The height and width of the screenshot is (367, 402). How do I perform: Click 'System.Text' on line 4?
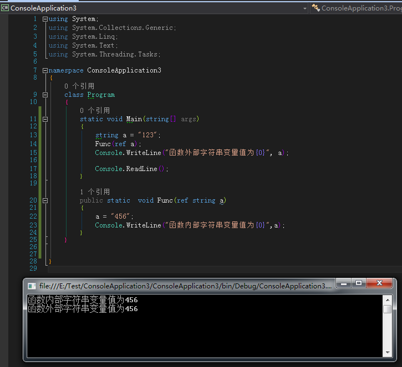(93, 45)
